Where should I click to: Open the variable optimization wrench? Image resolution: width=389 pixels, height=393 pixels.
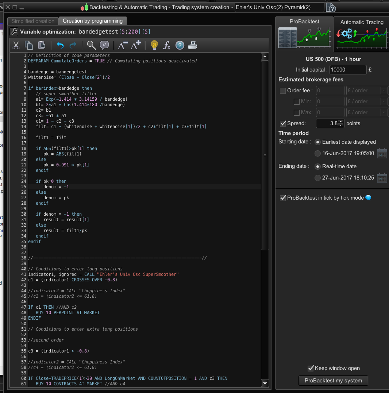pos(14,32)
